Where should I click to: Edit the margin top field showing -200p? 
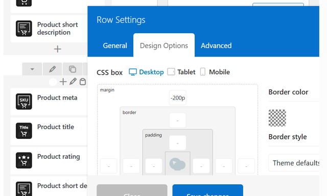pos(178,97)
